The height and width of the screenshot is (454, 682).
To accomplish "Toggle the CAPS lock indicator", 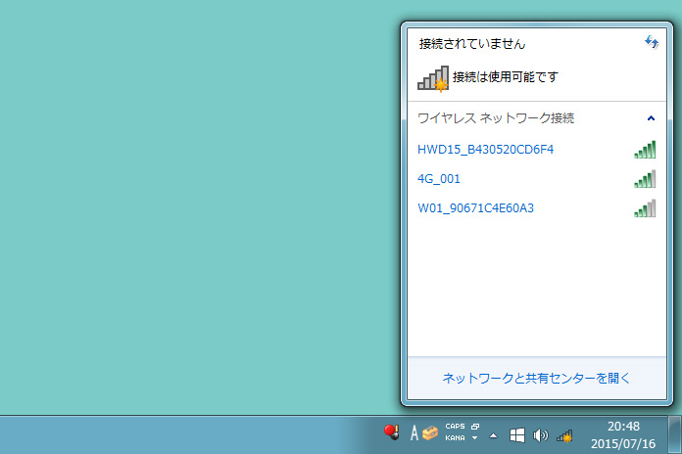I will tap(455, 427).
